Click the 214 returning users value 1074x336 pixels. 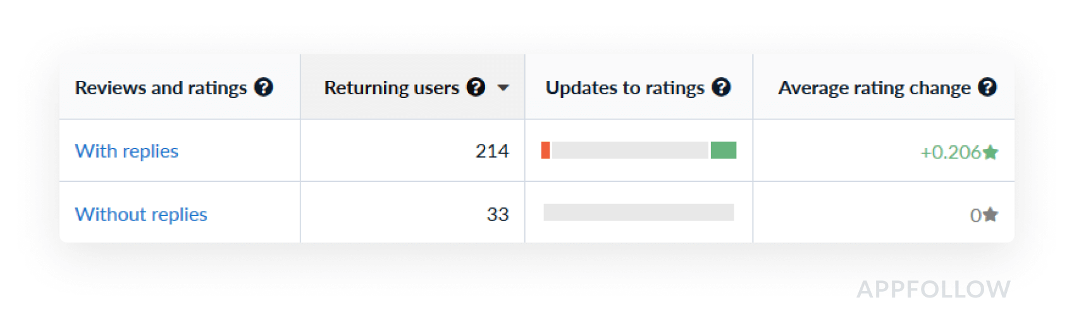(492, 151)
